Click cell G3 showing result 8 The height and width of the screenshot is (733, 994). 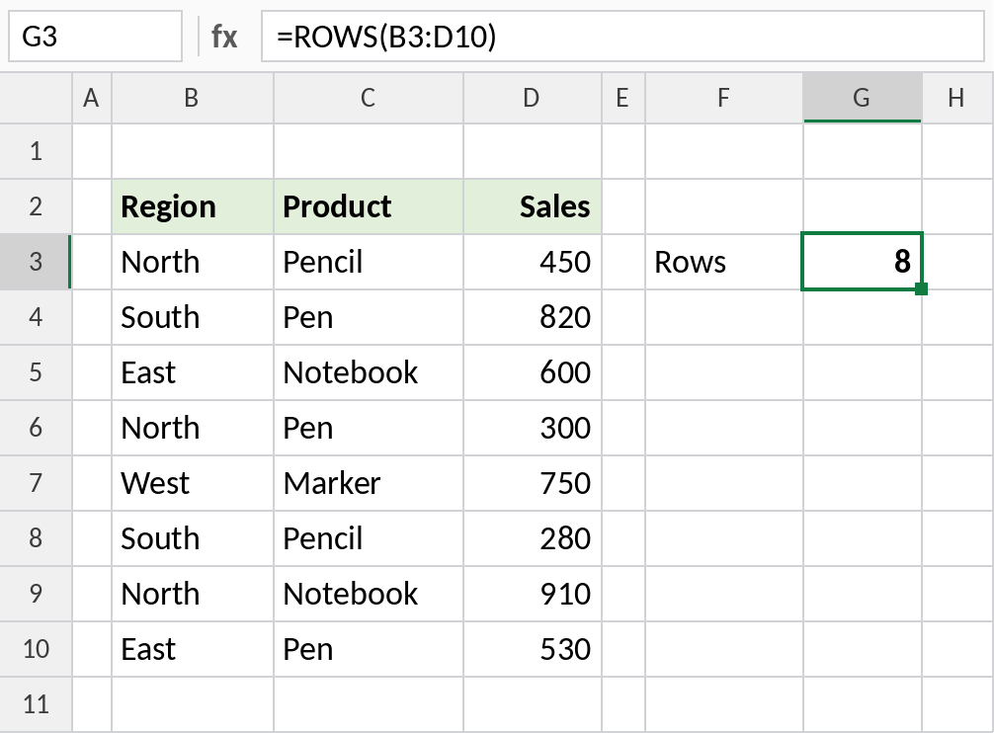(863, 262)
